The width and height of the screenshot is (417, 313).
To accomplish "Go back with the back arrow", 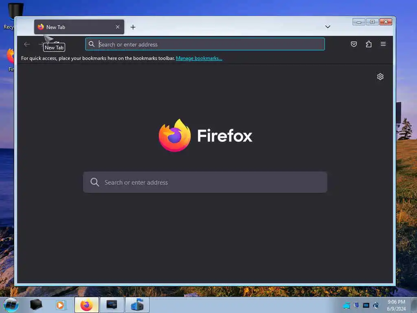I will coord(26,44).
